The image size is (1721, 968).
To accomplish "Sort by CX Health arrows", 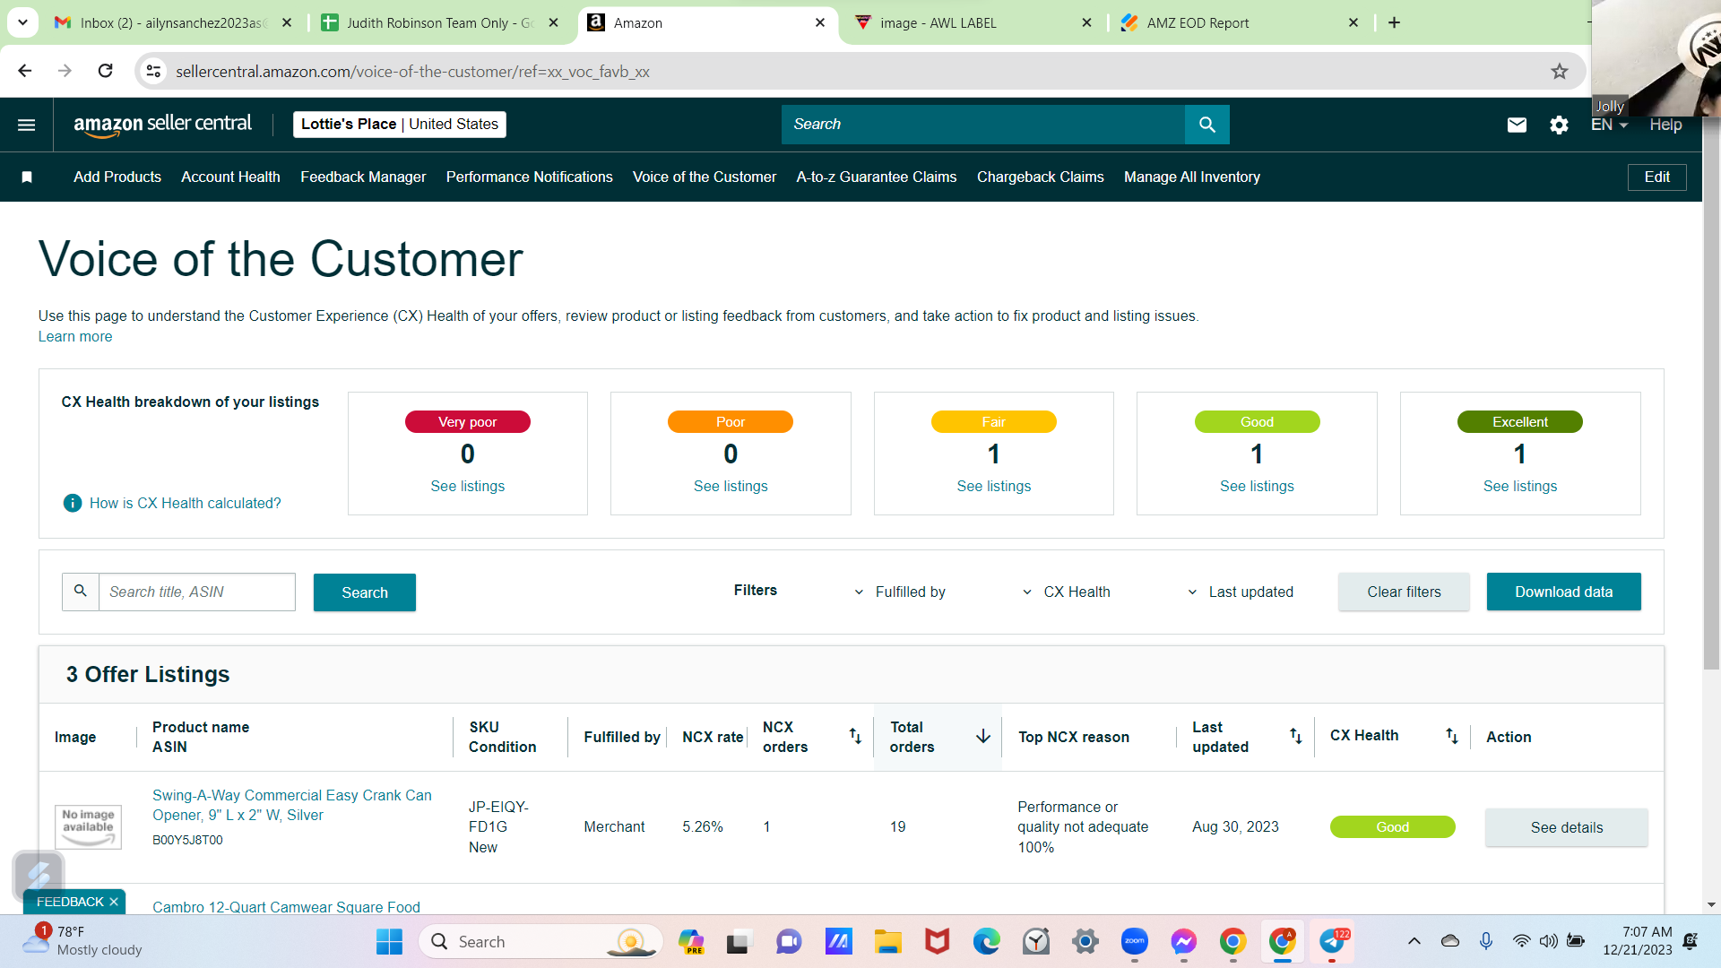I will coord(1452,736).
